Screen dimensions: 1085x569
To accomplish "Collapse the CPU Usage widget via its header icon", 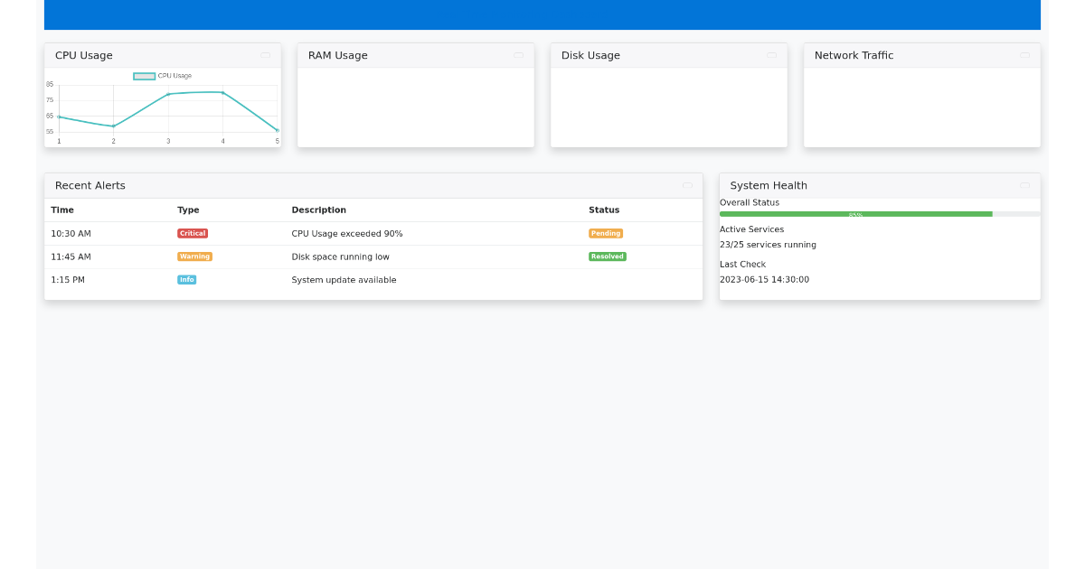I will [x=265, y=55].
